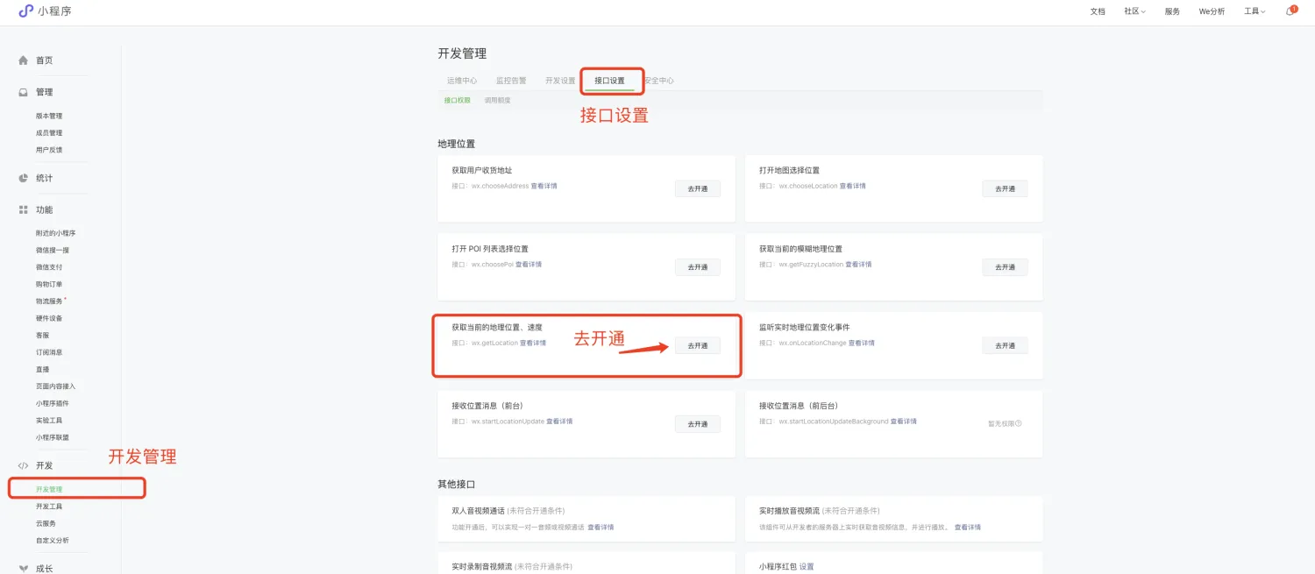Switch to the 接口设置 tab
1315x574 pixels.
(609, 81)
